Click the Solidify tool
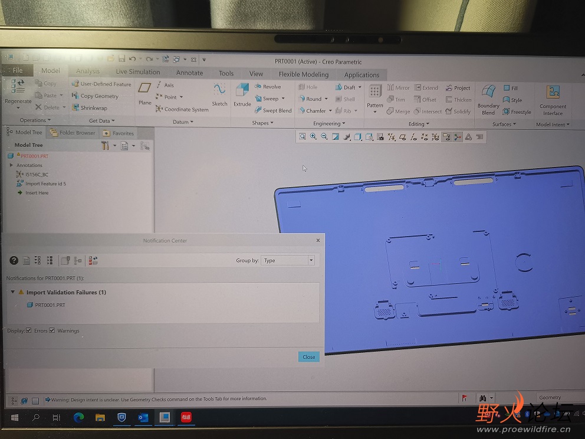This screenshot has width=585, height=439. click(x=458, y=112)
